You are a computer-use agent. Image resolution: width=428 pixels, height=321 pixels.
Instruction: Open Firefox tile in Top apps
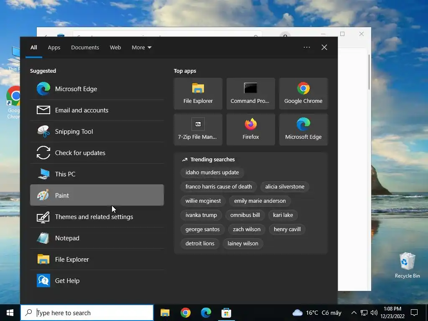click(x=251, y=130)
